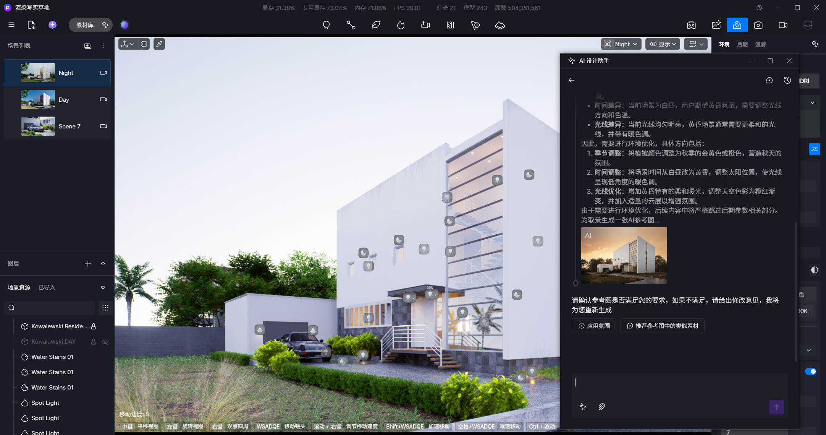Viewport: 826px width, 435px height.
Task: Toggle camera icon for Day scene
Action: [x=103, y=99]
